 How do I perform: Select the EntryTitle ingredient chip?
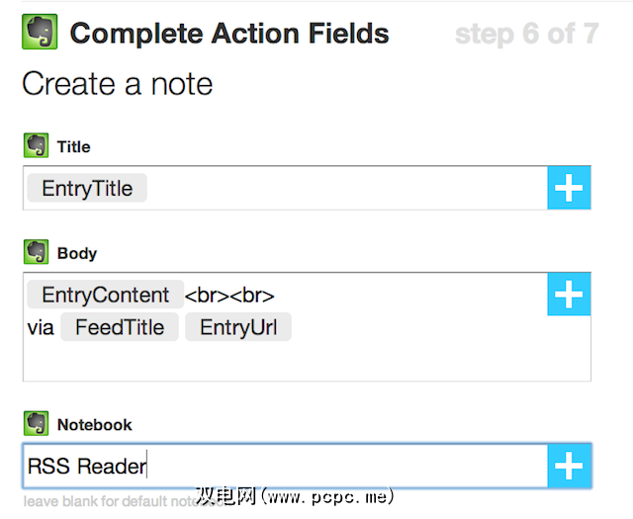point(87,188)
